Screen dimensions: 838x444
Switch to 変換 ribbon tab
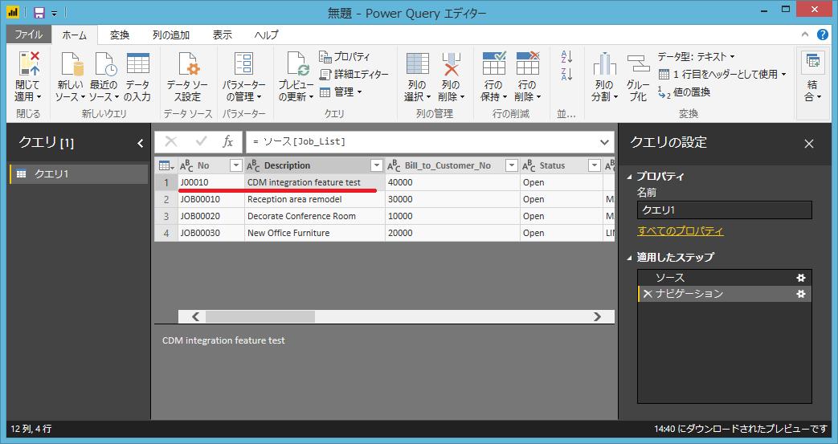click(x=120, y=35)
